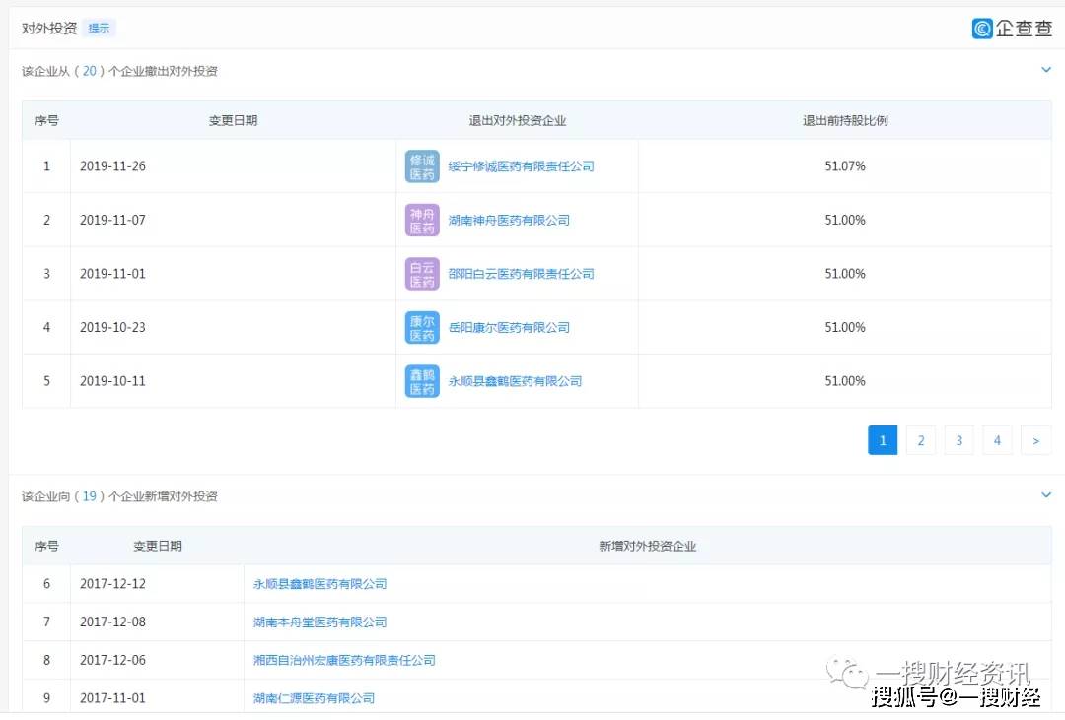Image resolution: width=1065 pixels, height=720 pixels.
Task: Open 湖南仁源医药有限公司 company link
Action: click(x=315, y=697)
